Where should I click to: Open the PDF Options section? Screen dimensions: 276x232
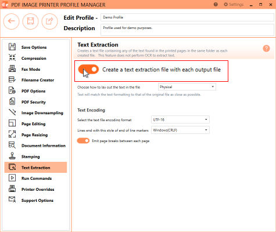coord(35,91)
